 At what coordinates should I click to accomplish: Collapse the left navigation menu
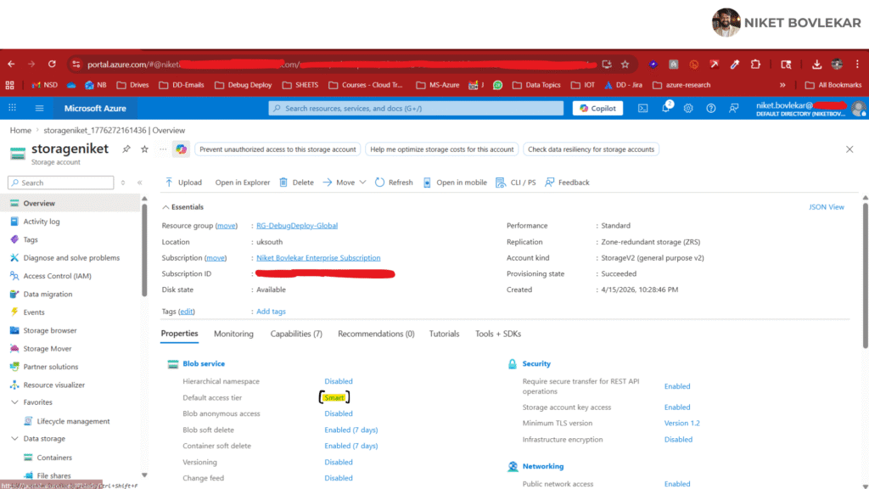pos(140,183)
